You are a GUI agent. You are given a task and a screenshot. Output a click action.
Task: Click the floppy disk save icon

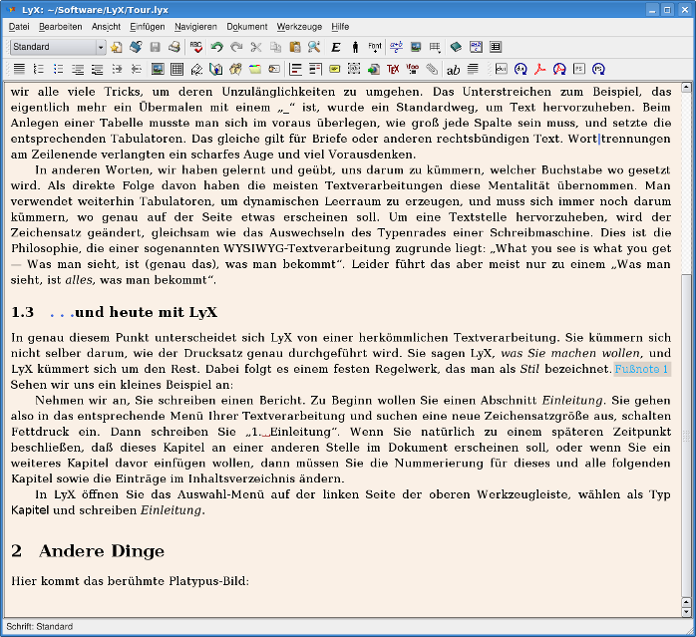155,47
